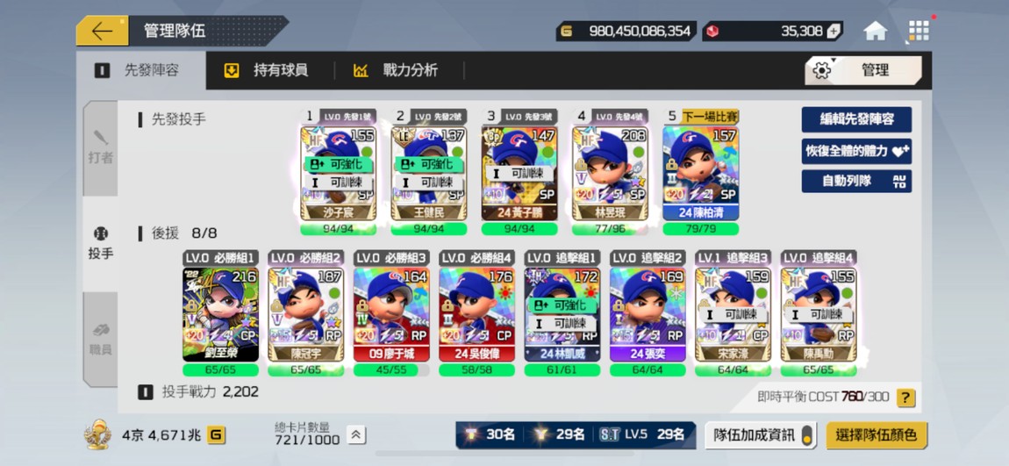This screenshot has width=1009, height=466.
Task: Click the gold G icon beside team value
Action: click(216, 436)
